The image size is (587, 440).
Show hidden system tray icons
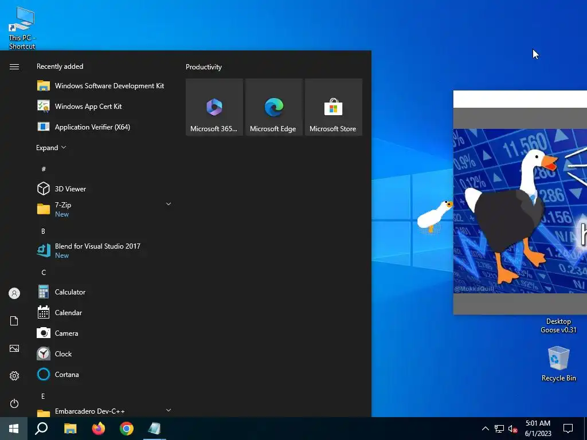(485, 429)
